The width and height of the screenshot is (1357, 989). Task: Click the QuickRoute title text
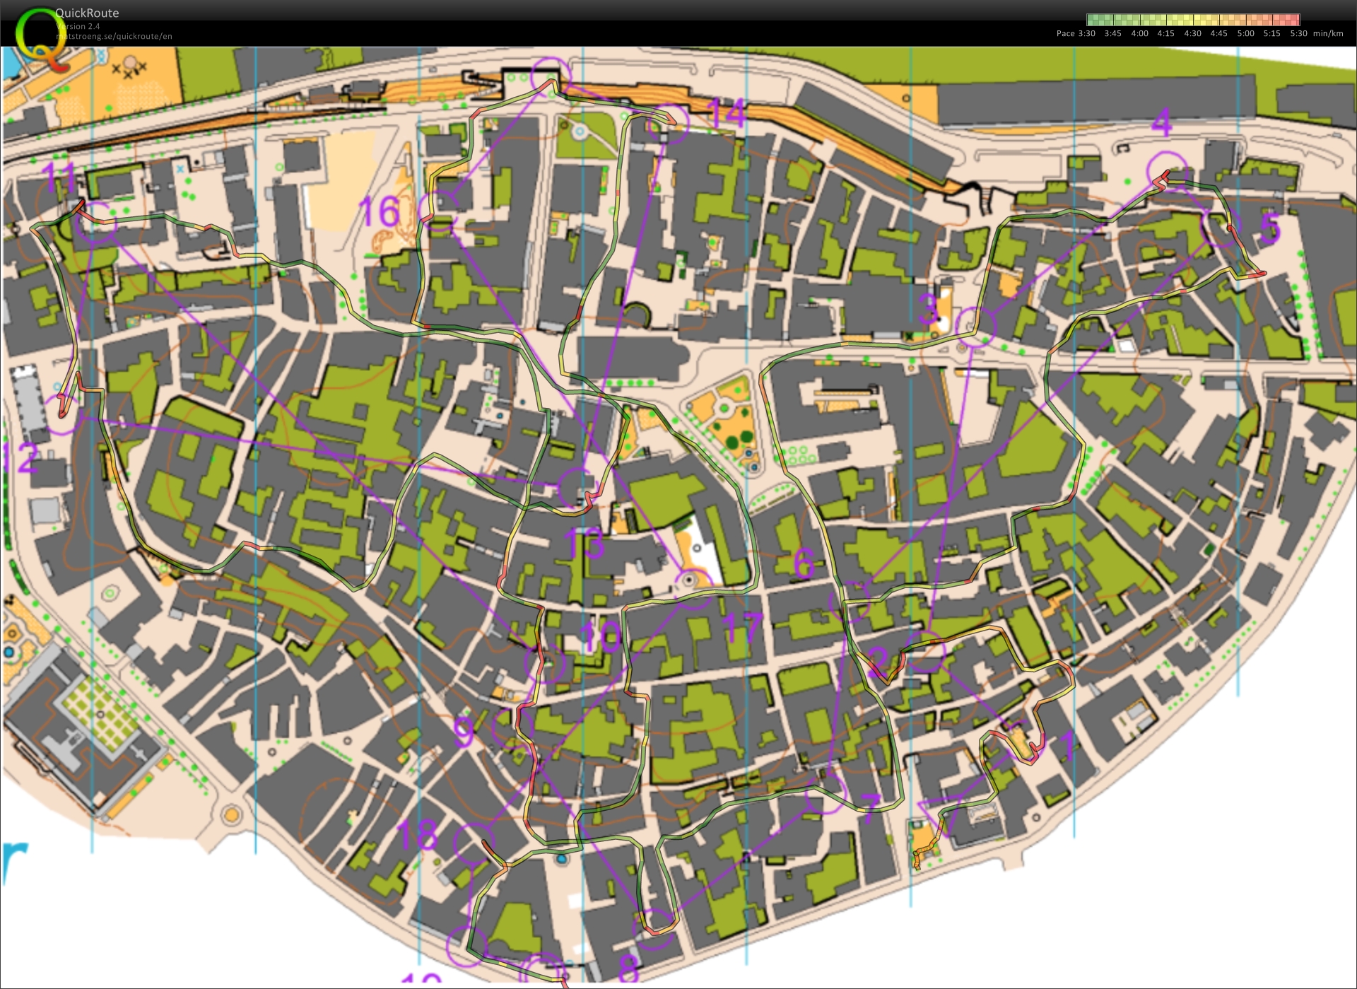tap(87, 13)
